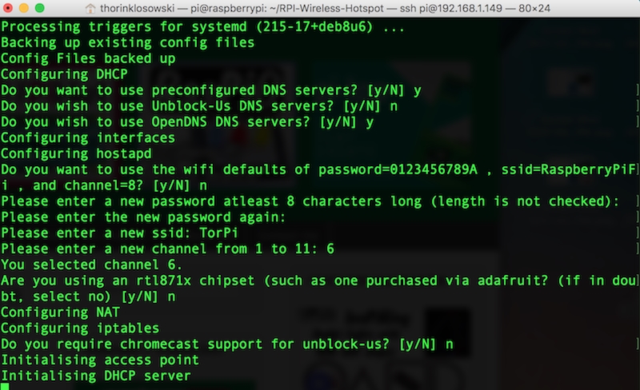Select the 'TorPi' ssid text

point(218,233)
